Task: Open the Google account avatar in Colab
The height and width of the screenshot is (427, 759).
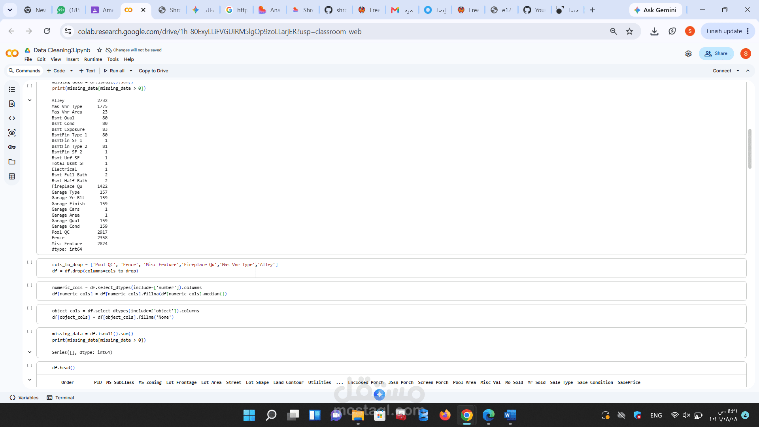Action: coord(746,54)
